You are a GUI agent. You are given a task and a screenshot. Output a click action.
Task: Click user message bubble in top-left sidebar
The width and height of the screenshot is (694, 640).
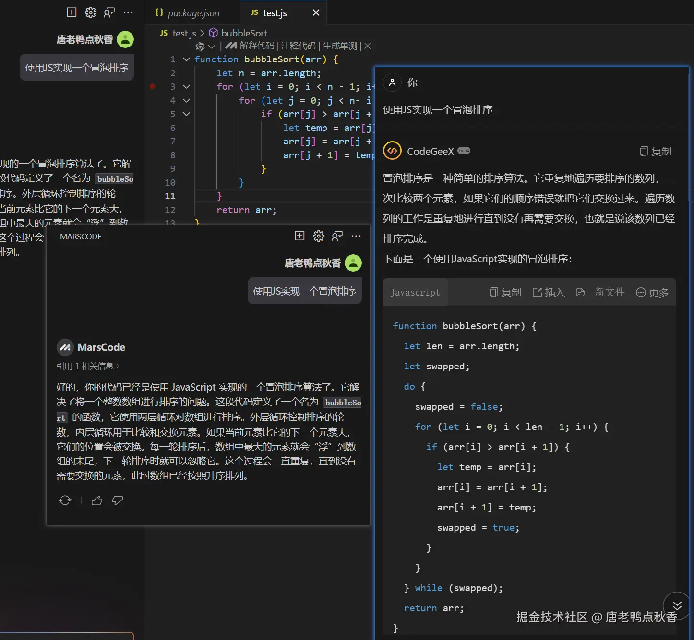point(77,67)
